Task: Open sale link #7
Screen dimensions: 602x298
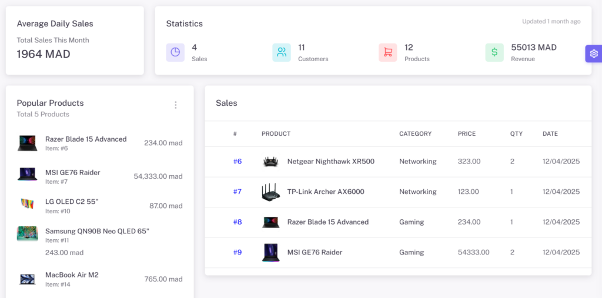Action: pos(238,192)
